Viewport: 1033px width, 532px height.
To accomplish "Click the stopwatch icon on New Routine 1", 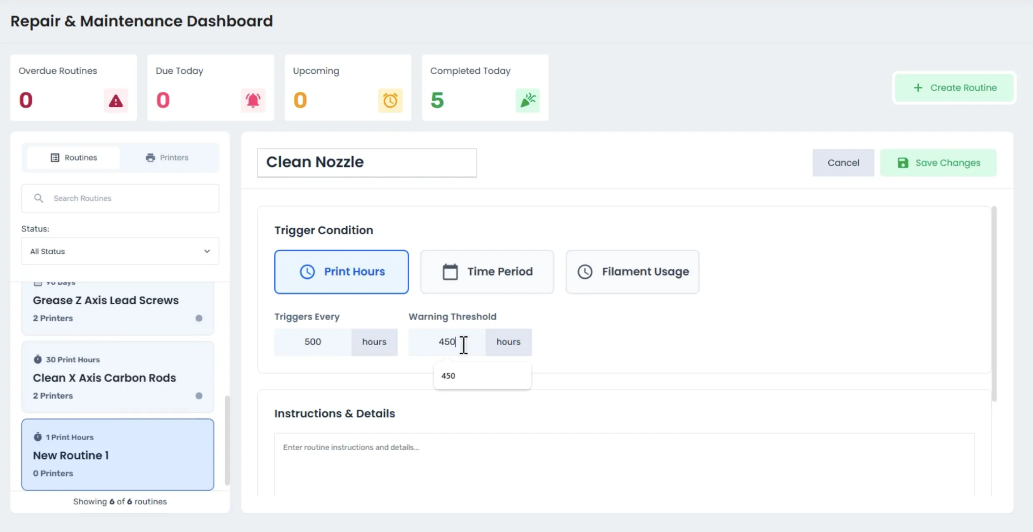I will 38,437.
